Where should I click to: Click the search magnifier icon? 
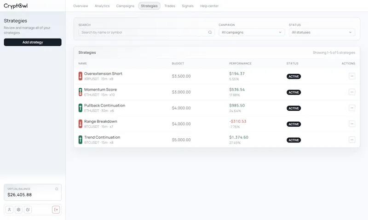coord(210,32)
